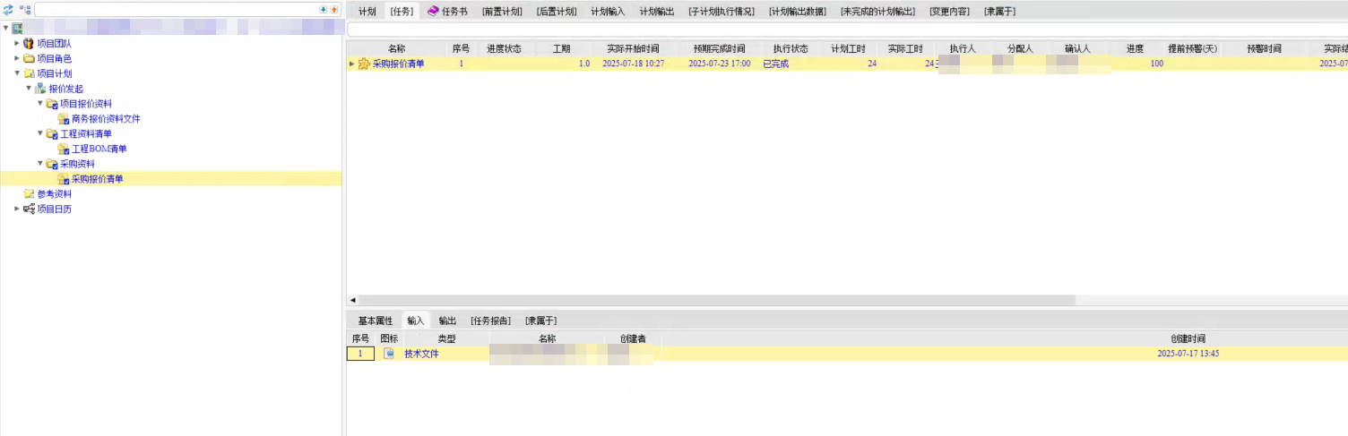Click the 已完成 status cell
Image resolution: width=1348 pixels, height=436 pixels.
[x=775, y=64]
